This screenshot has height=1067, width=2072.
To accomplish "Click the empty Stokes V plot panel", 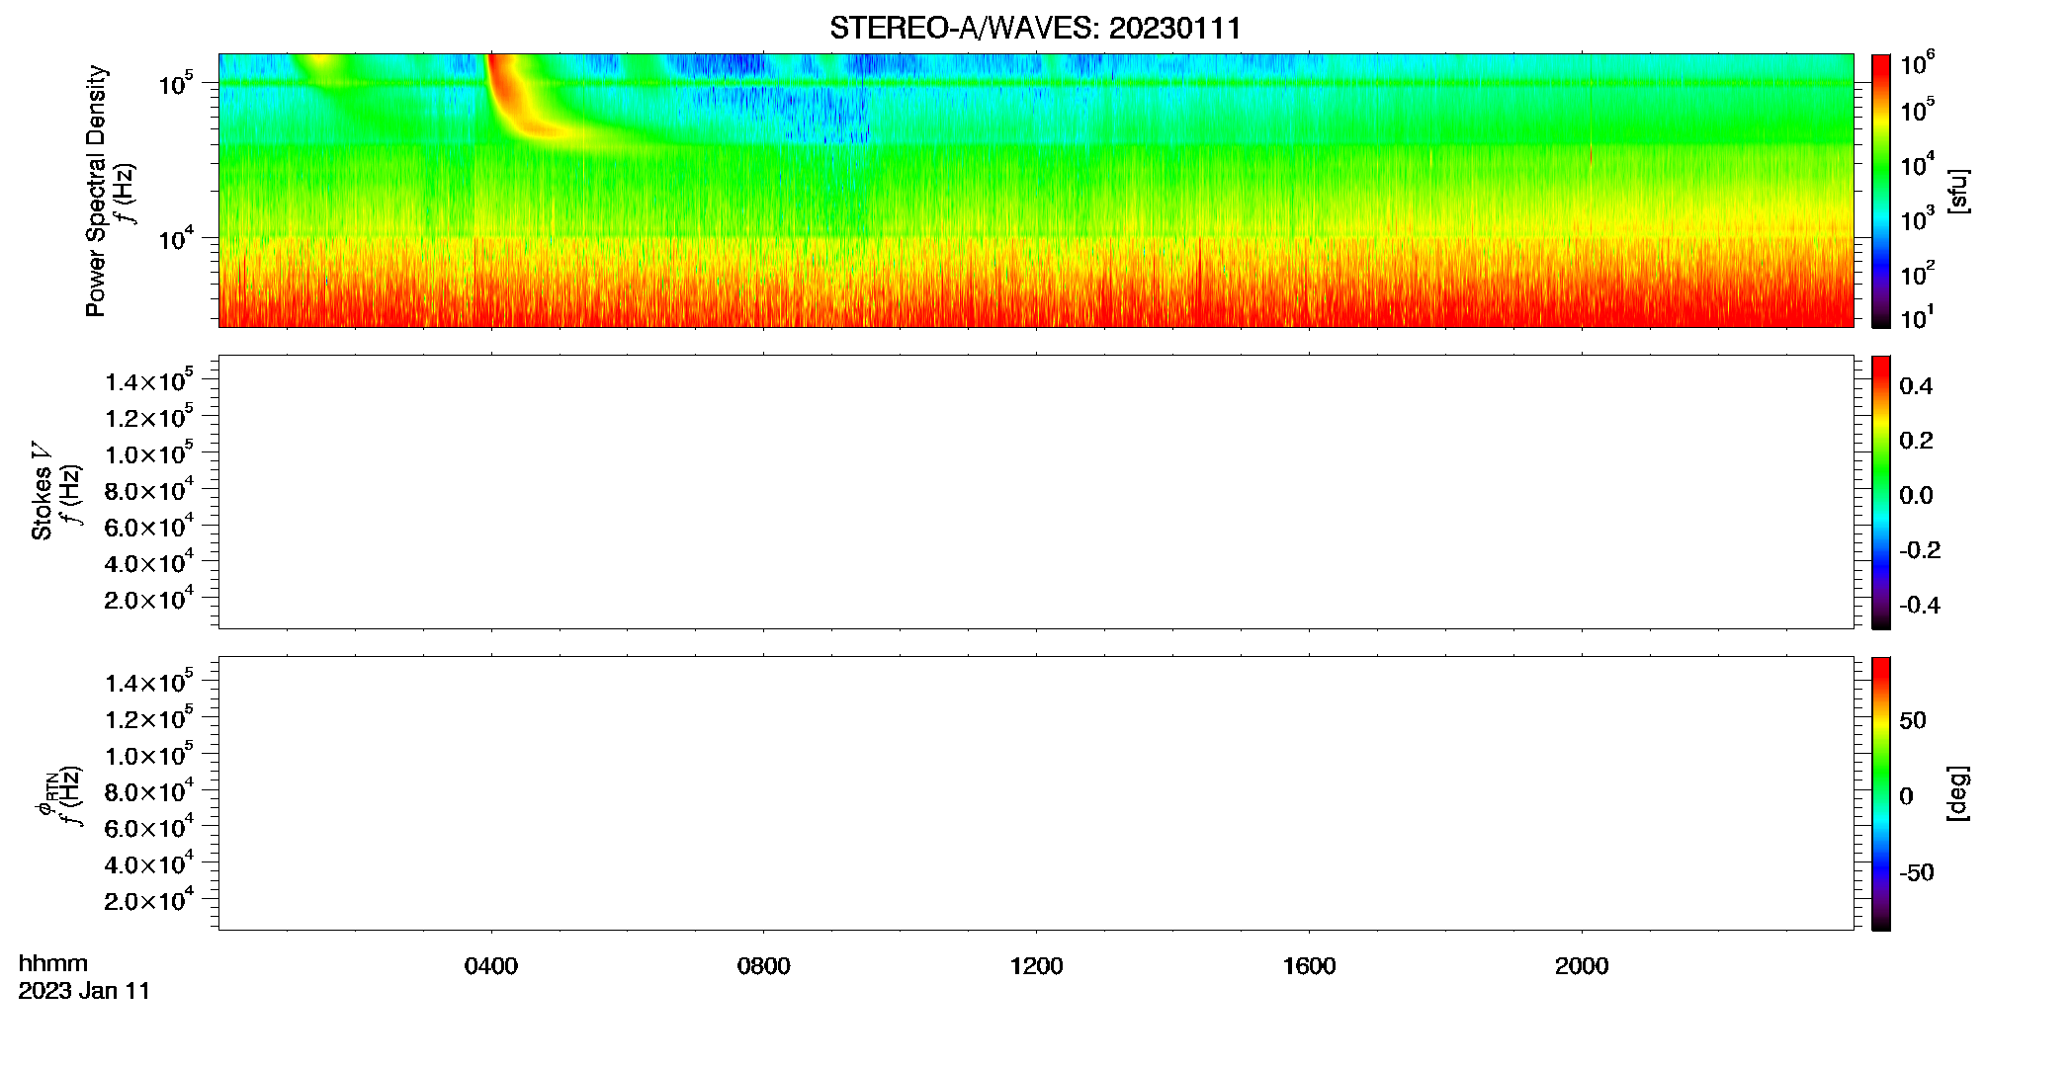I will point(1036,492).
